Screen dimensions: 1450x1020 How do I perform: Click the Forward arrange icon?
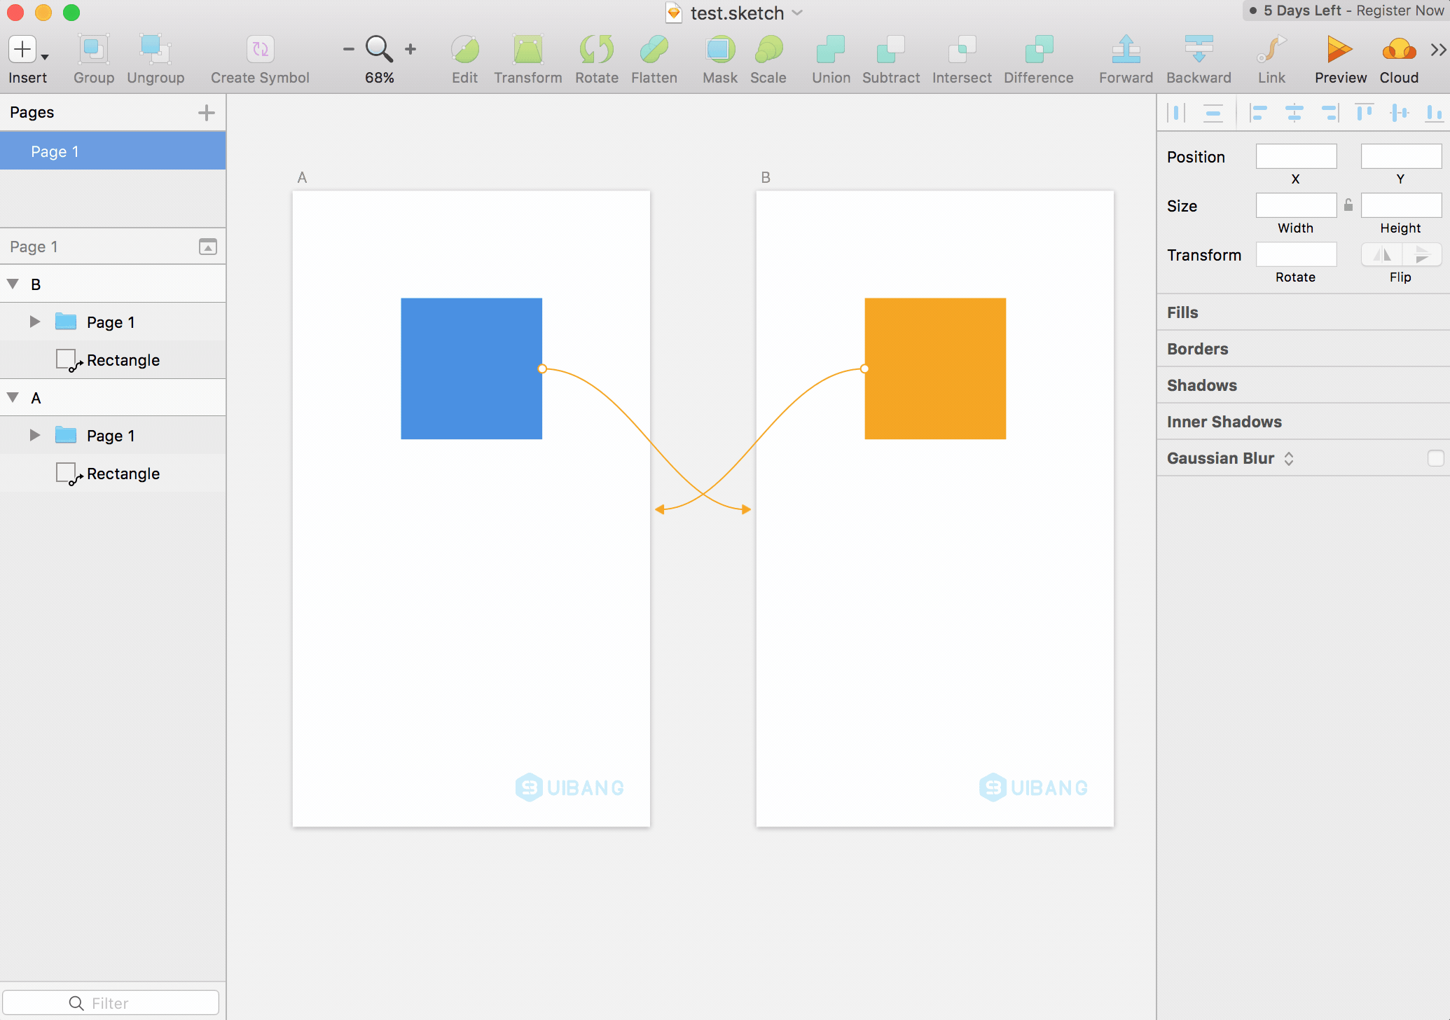coord(1126,49)
